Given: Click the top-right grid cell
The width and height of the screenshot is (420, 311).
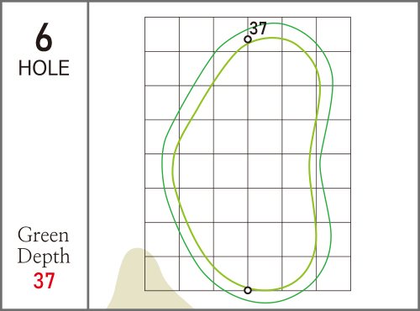Looking at the screenshot, I should click(333, 34).
